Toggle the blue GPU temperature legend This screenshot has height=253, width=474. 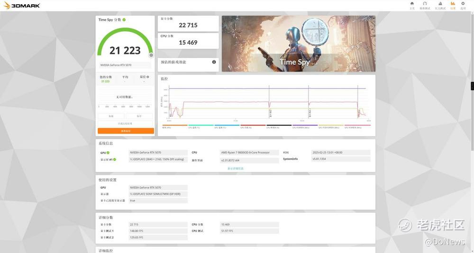tap(227, 126)
